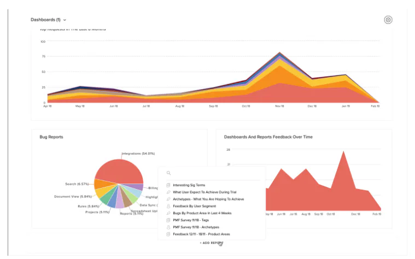This screenshot has height=259, width=415.
Task: Open the dashboard settings gear icon
Action: click(388, 20)
